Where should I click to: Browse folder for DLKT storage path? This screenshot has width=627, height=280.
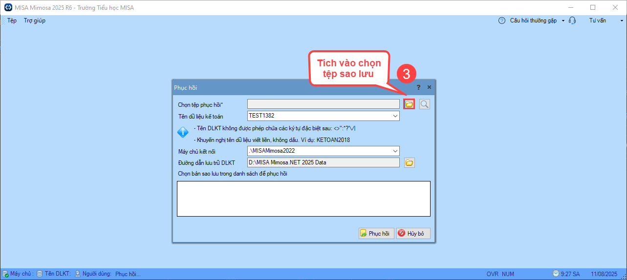(410, 162)
